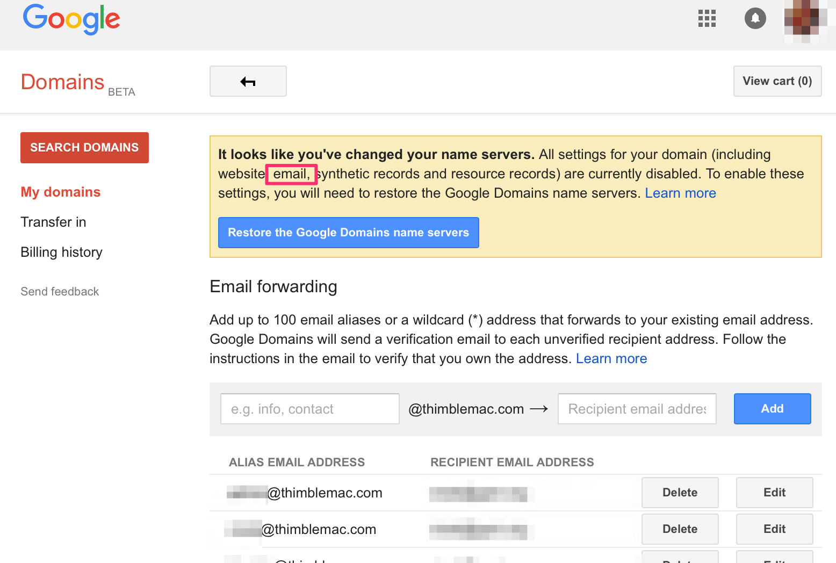Image resolution: width=836 pixels, height=563 pixels.
Task: Delete the second thimblemac.com alias
Action: (x=680, y=529)
